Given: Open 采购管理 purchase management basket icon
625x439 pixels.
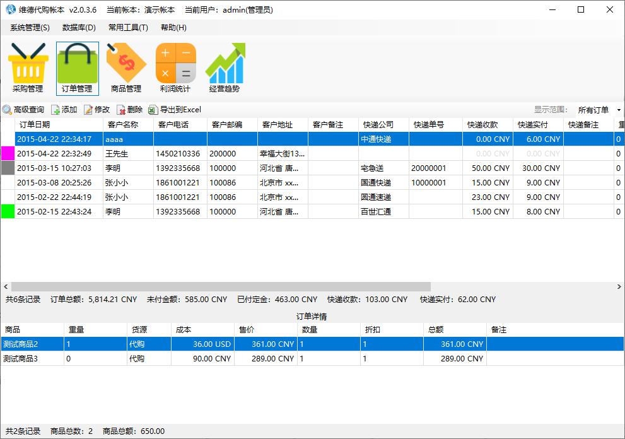Looking at the screenshot, I should 28,64.
